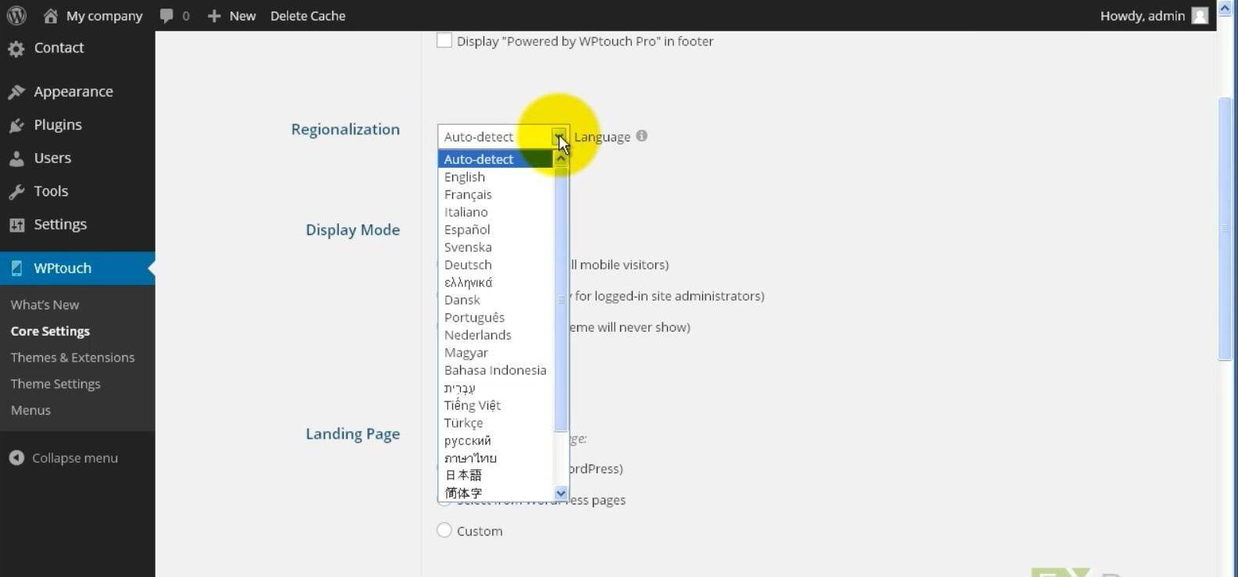Click the Tools wrench icon

click(x=16, y=192)
